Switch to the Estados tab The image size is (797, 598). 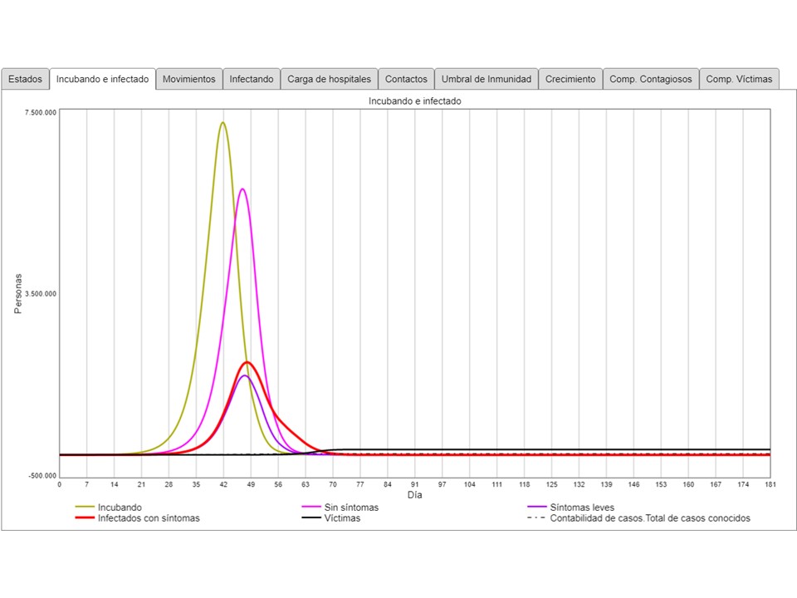tap(25, 79)
